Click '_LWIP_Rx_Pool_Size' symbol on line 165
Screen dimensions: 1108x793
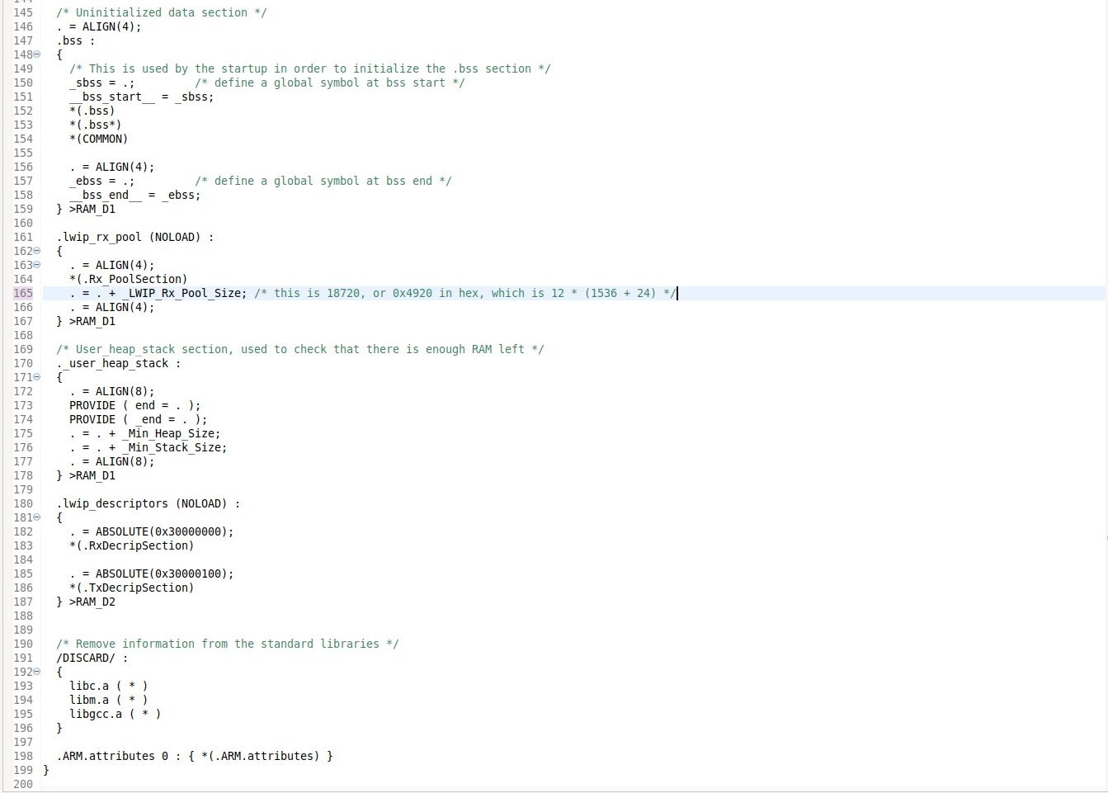click(x=181, y=293)
